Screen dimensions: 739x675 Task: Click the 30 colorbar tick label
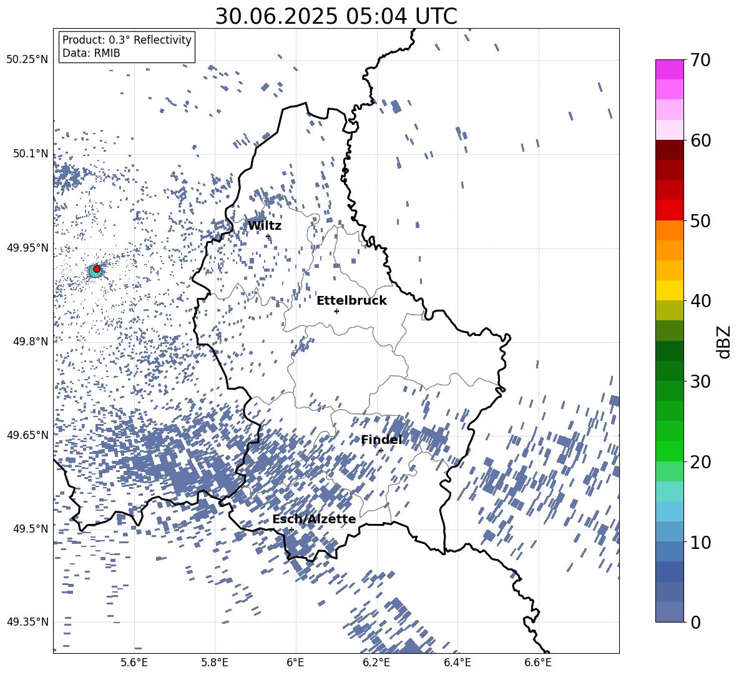coord(700,382)
